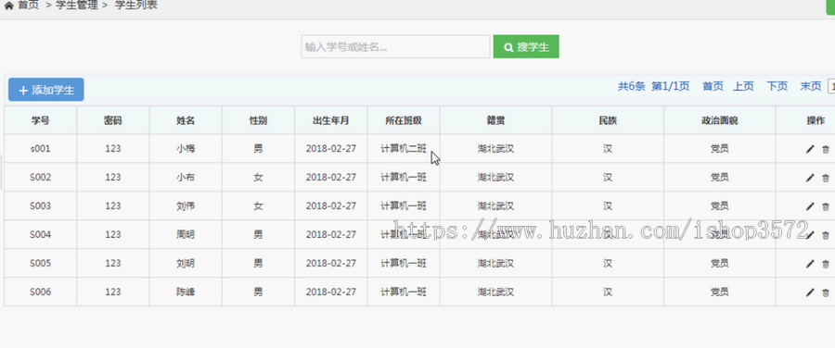Image resolution: width=835 pixels, height=348 pixels.
Task: Select student ID cell s001
Action: [41, 149]
